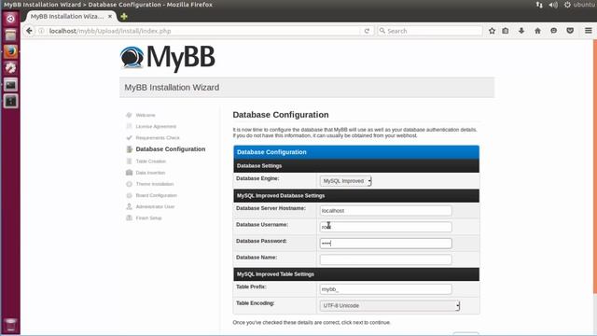
Task: Click the site info icon in address bar
Action: (x=41, y=31)
